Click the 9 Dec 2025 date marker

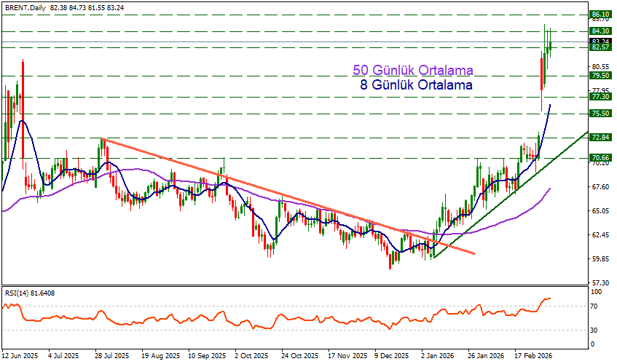click(x=390, y=357)
